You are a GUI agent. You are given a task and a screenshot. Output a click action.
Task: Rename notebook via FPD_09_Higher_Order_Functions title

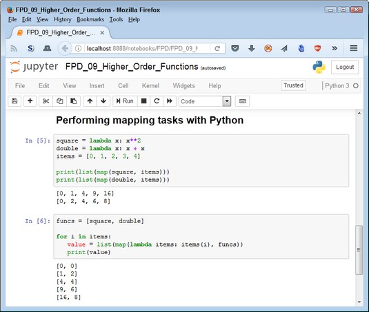pyautogui.click(x=132, y=67)
